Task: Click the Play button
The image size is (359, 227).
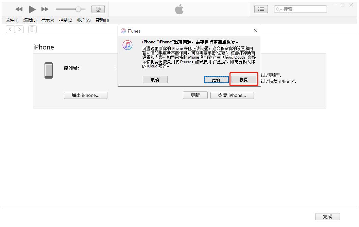Action: tap(32, 9)
